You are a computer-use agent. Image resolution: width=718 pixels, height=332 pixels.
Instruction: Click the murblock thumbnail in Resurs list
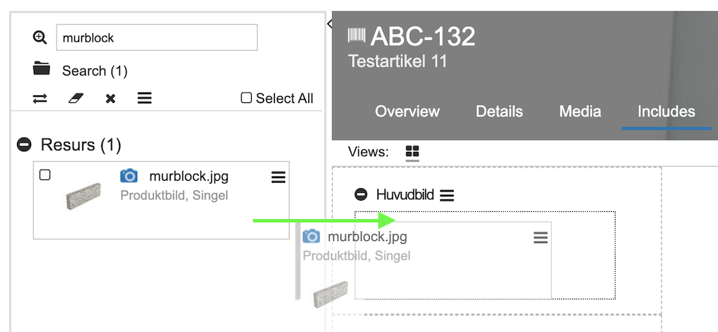point(83,196)
